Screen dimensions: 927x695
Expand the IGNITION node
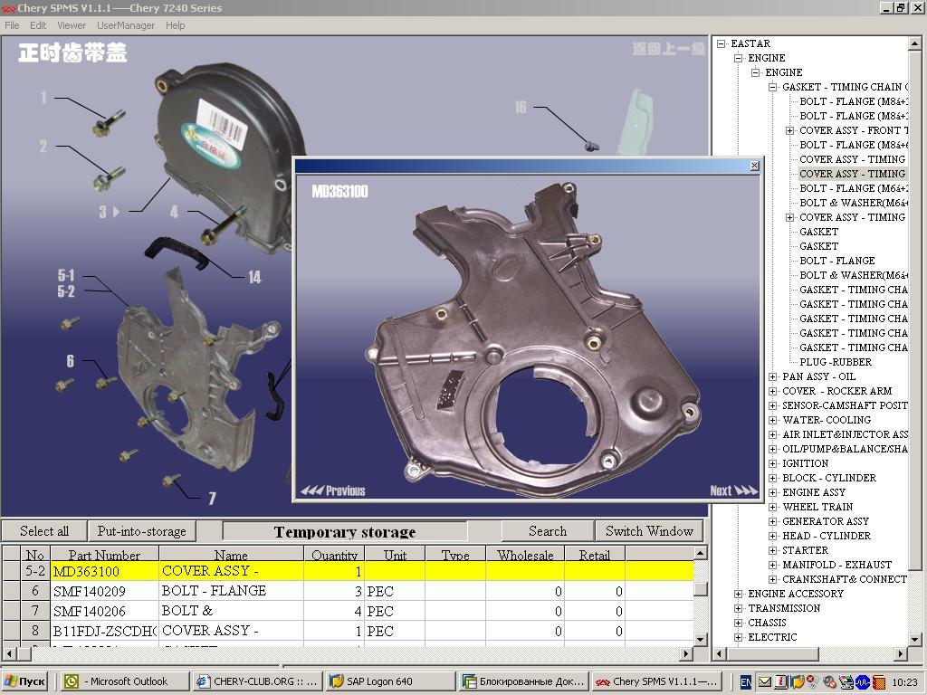(772, 464)
